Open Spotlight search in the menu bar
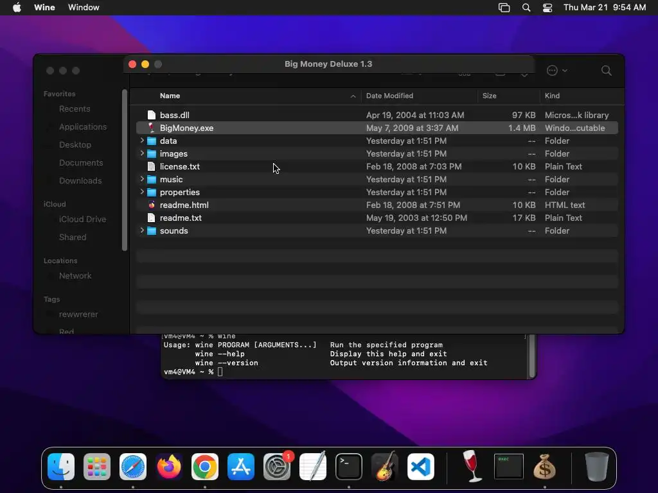This screenshot has height=493, width=658. (526, 8)
